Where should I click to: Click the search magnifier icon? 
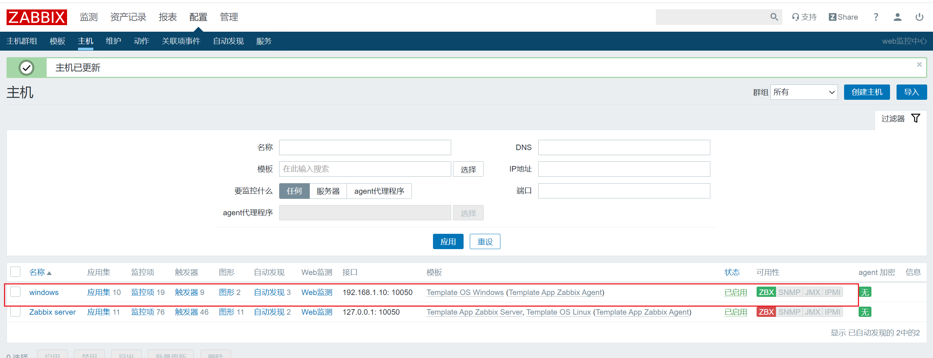click(774, 17)
